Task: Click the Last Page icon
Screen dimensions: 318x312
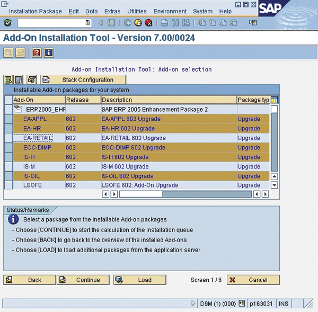Action: click(x=233, y=23)
